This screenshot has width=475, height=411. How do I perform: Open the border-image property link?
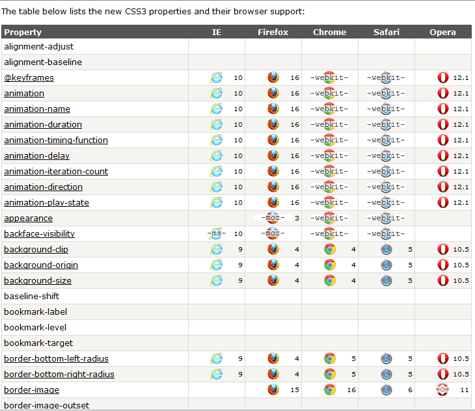[31, 390]
